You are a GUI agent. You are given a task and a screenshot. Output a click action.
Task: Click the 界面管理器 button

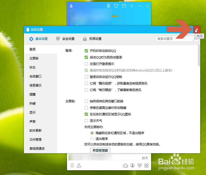[100, 150]
